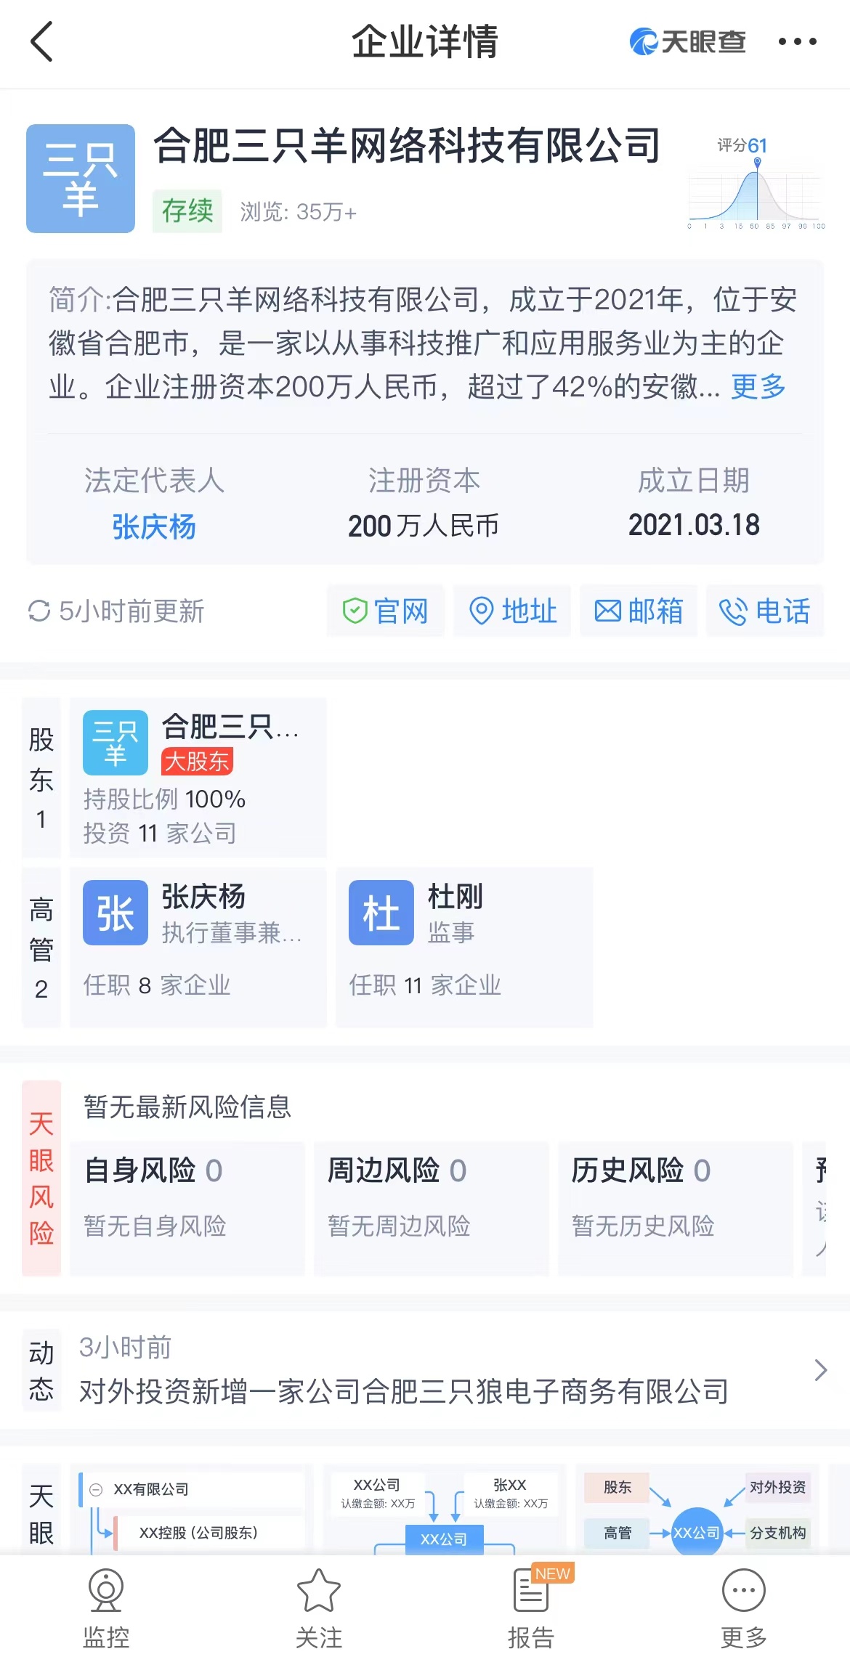850x1662 pixels.
Task: Tap the 电话 phone button
Action: click(764, 611)
